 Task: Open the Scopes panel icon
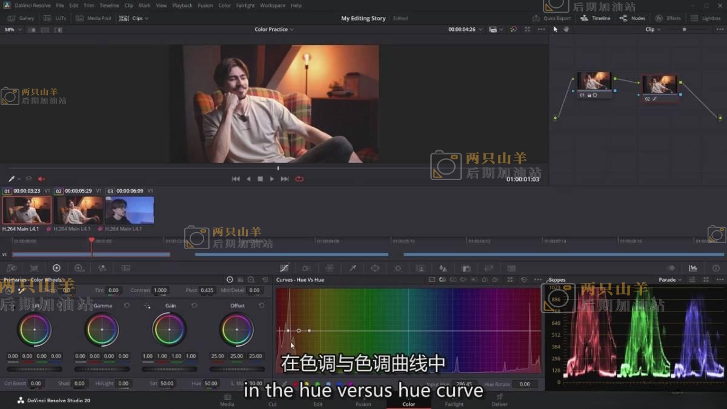click(x=693, y=268)
